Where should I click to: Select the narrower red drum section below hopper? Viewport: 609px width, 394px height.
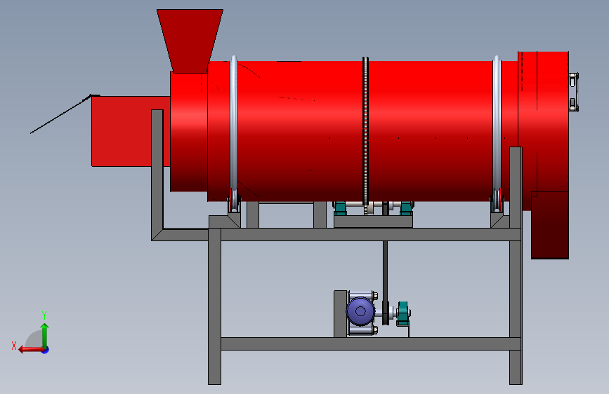(x=189, y=132)
